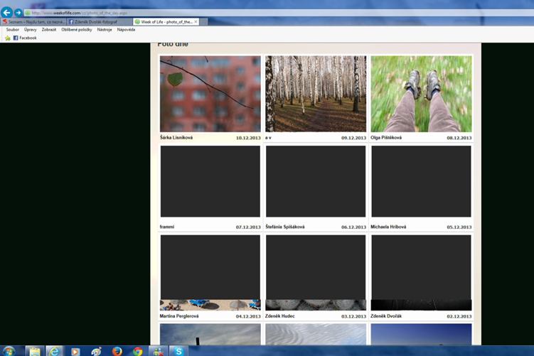Open the Nápověda menu

[x=126, y=30]
